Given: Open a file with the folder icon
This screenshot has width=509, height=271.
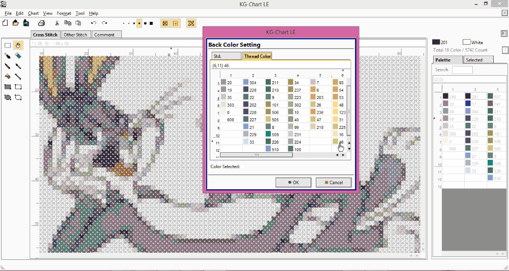Looking at the screenshot, I should (16, 23).
